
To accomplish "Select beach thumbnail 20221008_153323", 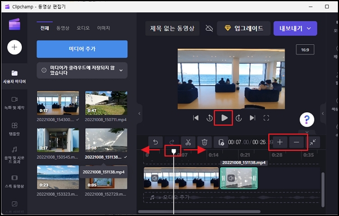I will click(x=58, y=177).
